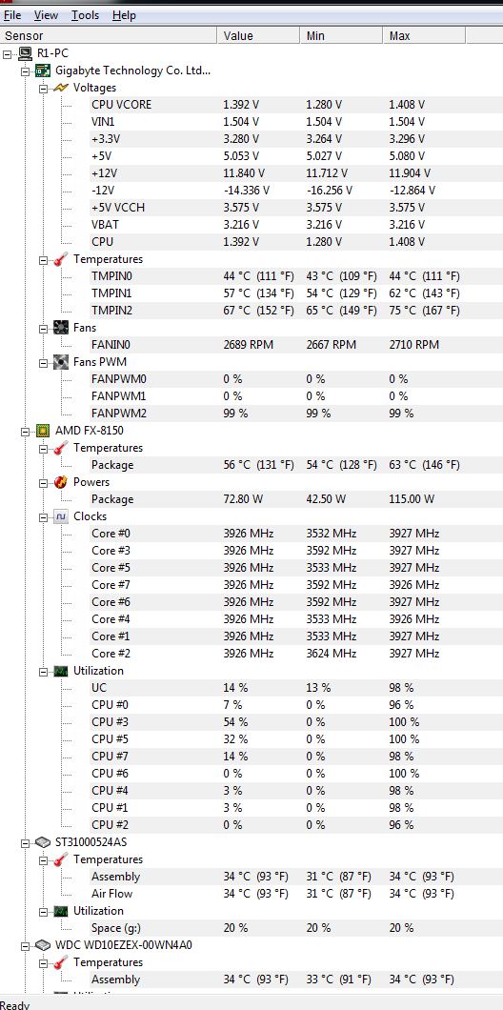Click the CPU Utilization graph icon
This screenshot has width=503, height=1010.
tap(61, 671)
